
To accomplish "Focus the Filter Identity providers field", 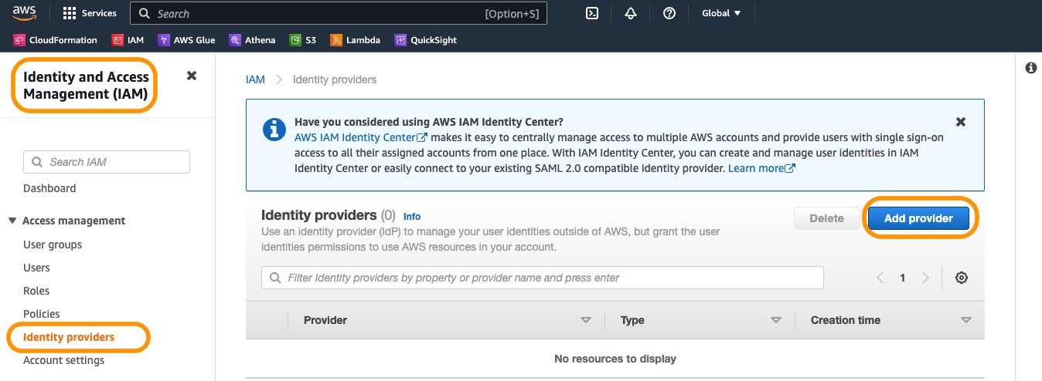I will click(543, 278).
